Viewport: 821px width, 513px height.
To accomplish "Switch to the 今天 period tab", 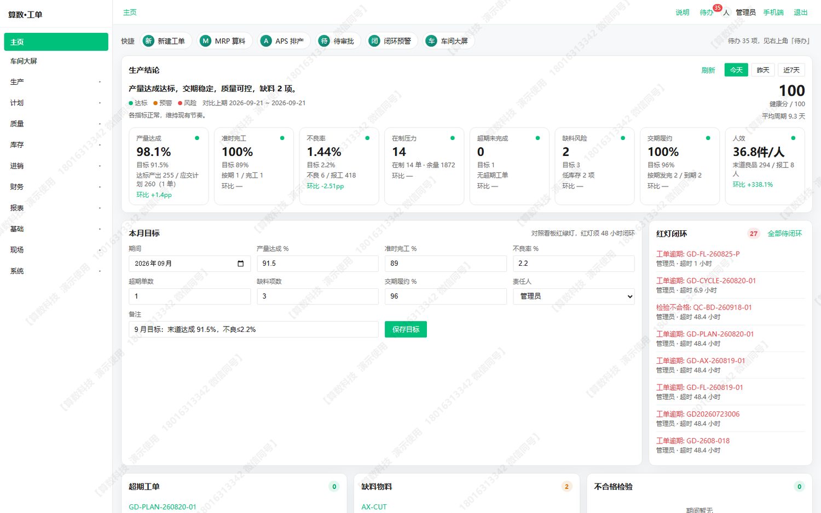I will [736, 70].
